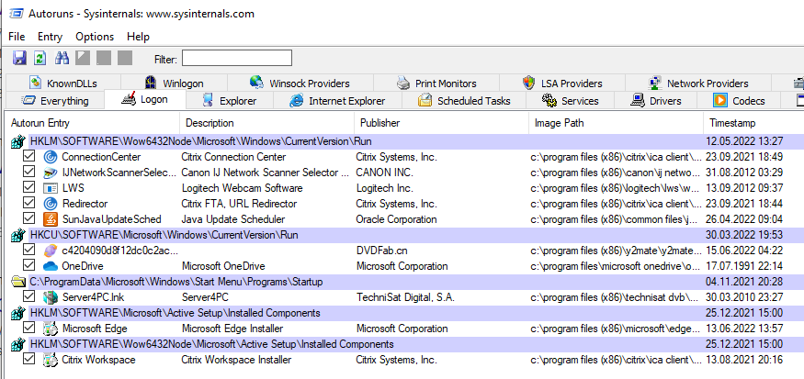This screenshot has height=379, width=804.
Task: Open the Entry menu
Action: (50, 37)
